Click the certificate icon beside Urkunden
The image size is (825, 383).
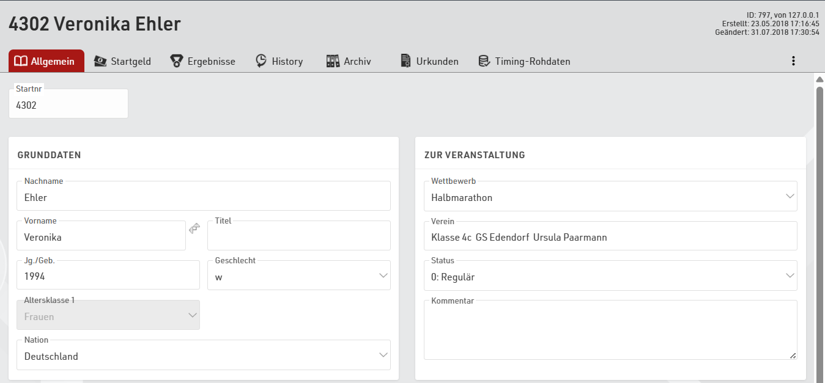click(405, 61)
